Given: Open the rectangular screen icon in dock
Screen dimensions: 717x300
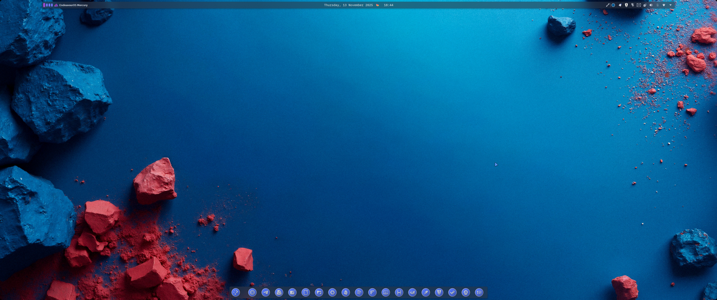Looking at the screenshot, I should (x=385, y=292).
